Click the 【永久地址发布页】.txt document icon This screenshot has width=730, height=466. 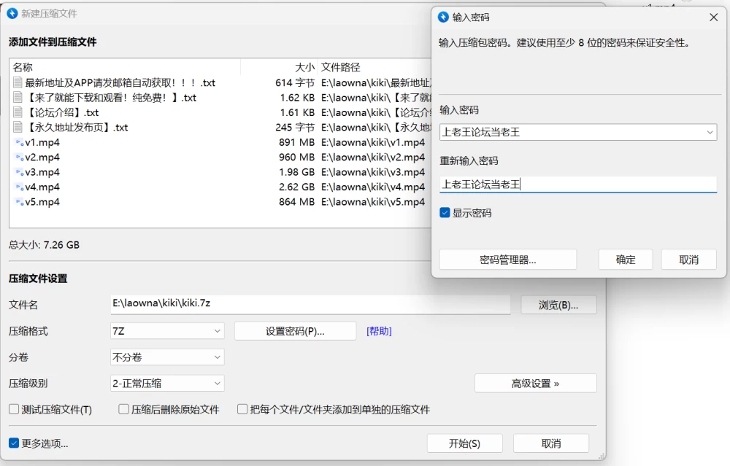[18, 127]
